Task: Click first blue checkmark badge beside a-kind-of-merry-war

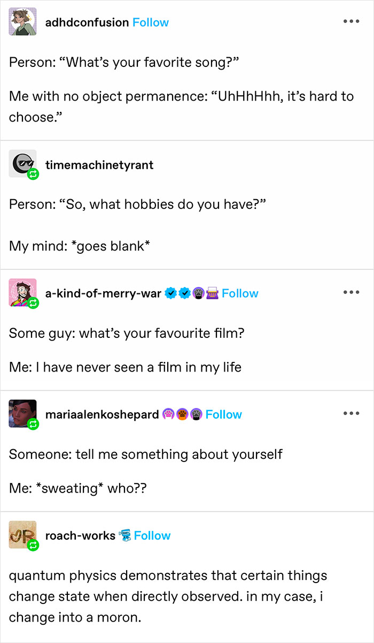Action: [170, 293]
